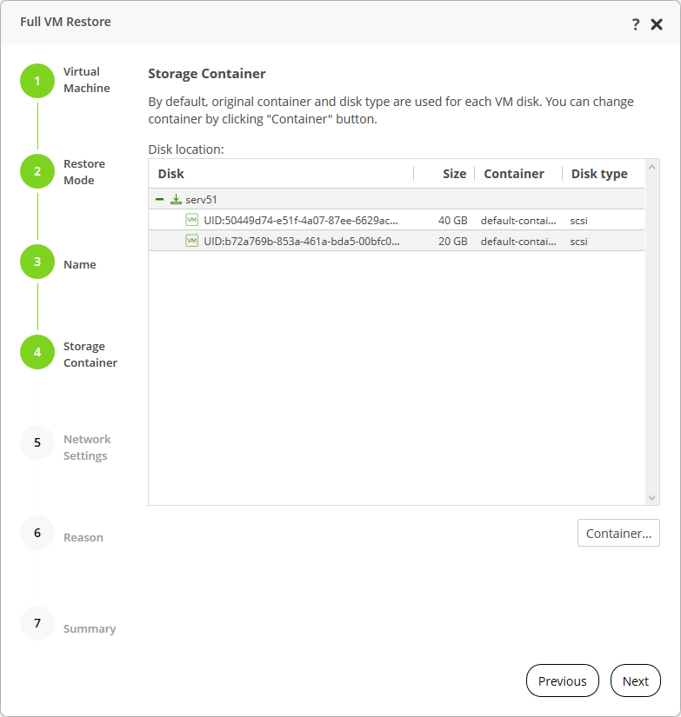Go to step 3 Name circle
The image size is (681, 717).
[37, 262]
